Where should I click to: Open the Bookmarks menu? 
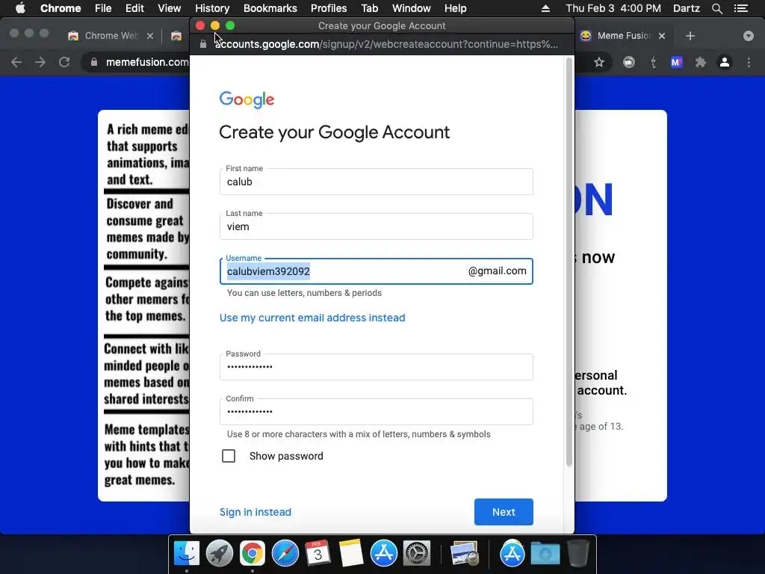click(270, 8)
